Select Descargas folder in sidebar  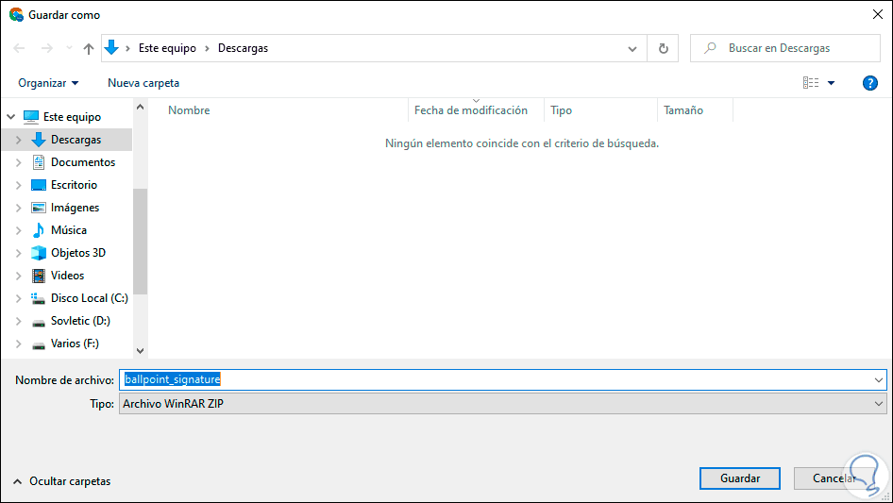(76, 140)
